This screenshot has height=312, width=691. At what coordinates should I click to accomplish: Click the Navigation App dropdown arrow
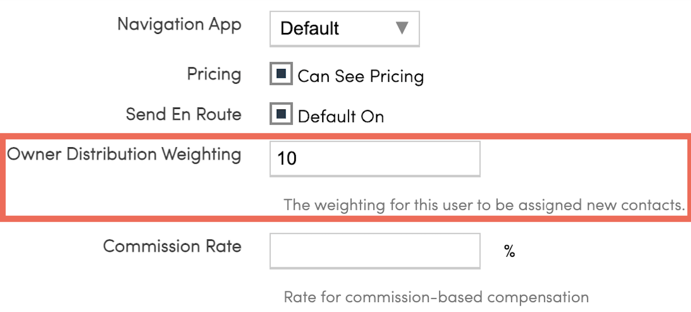(x=402, y=28)
